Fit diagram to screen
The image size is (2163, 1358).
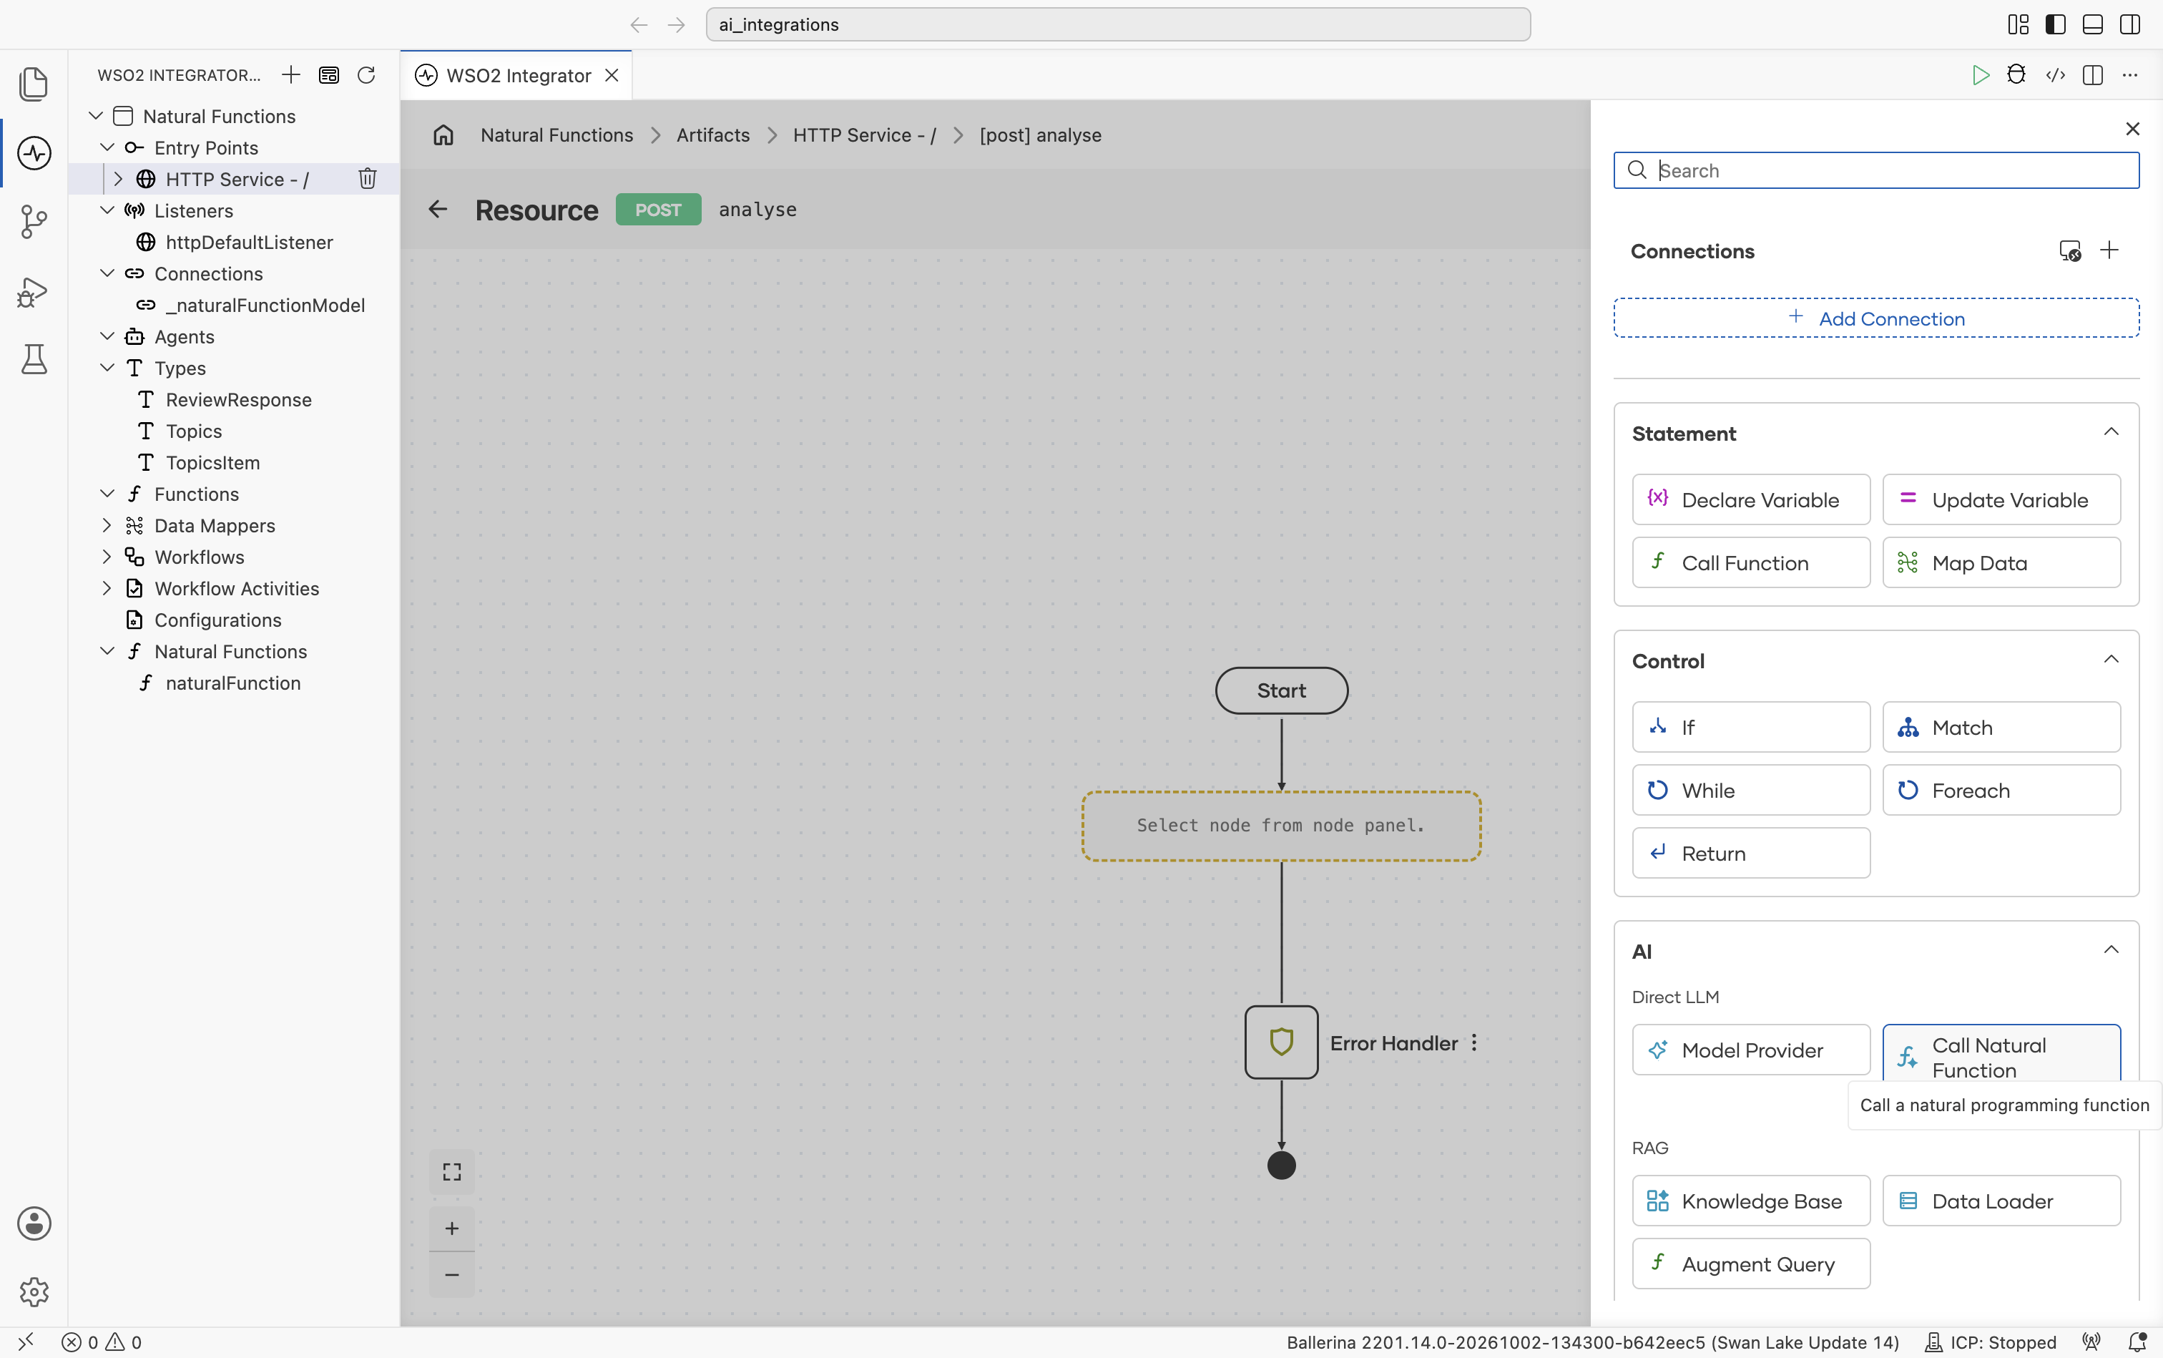tap(451, 1171)
